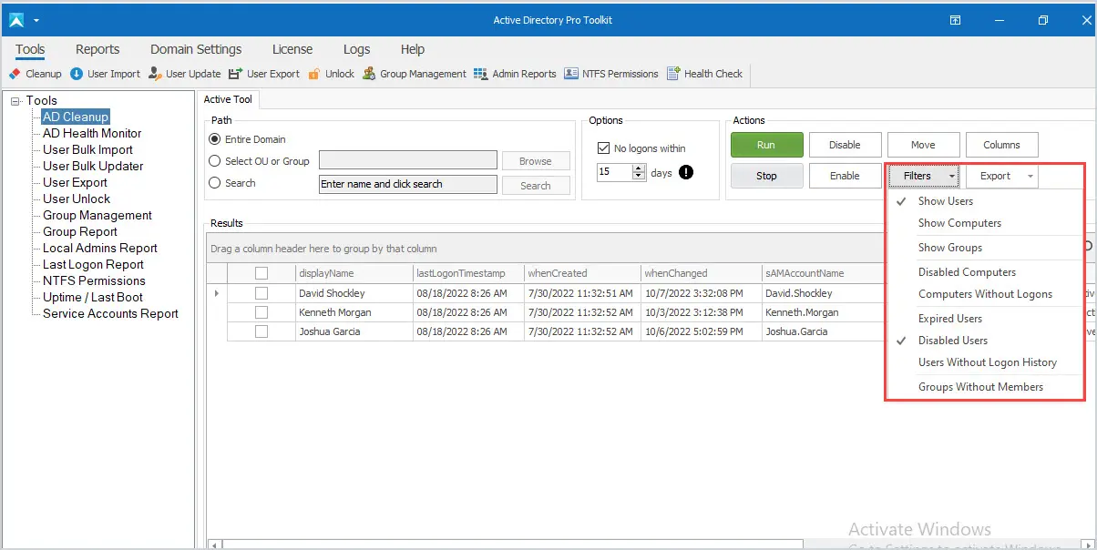
Task: Sort by the lastLogonTimestamp column header
Action: tap(468, 273)
